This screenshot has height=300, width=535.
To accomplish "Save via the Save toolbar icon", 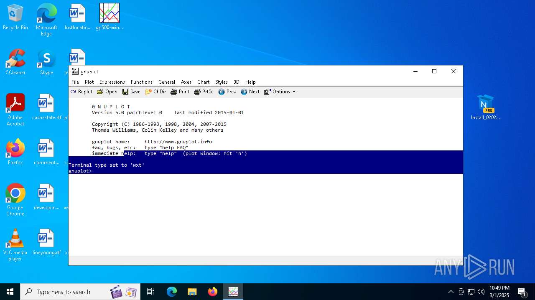I will 131,92.
